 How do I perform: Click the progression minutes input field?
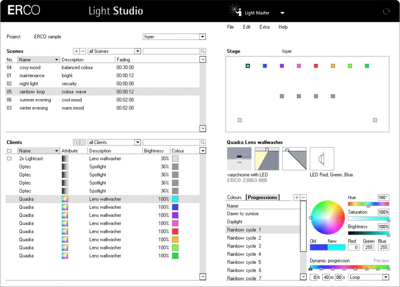(x=326, y=277)
